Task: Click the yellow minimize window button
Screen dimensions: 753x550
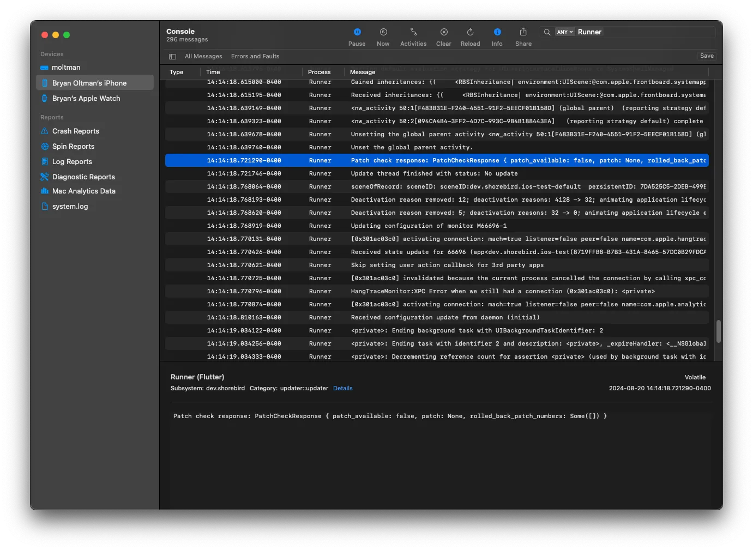Action: (56, 35)
